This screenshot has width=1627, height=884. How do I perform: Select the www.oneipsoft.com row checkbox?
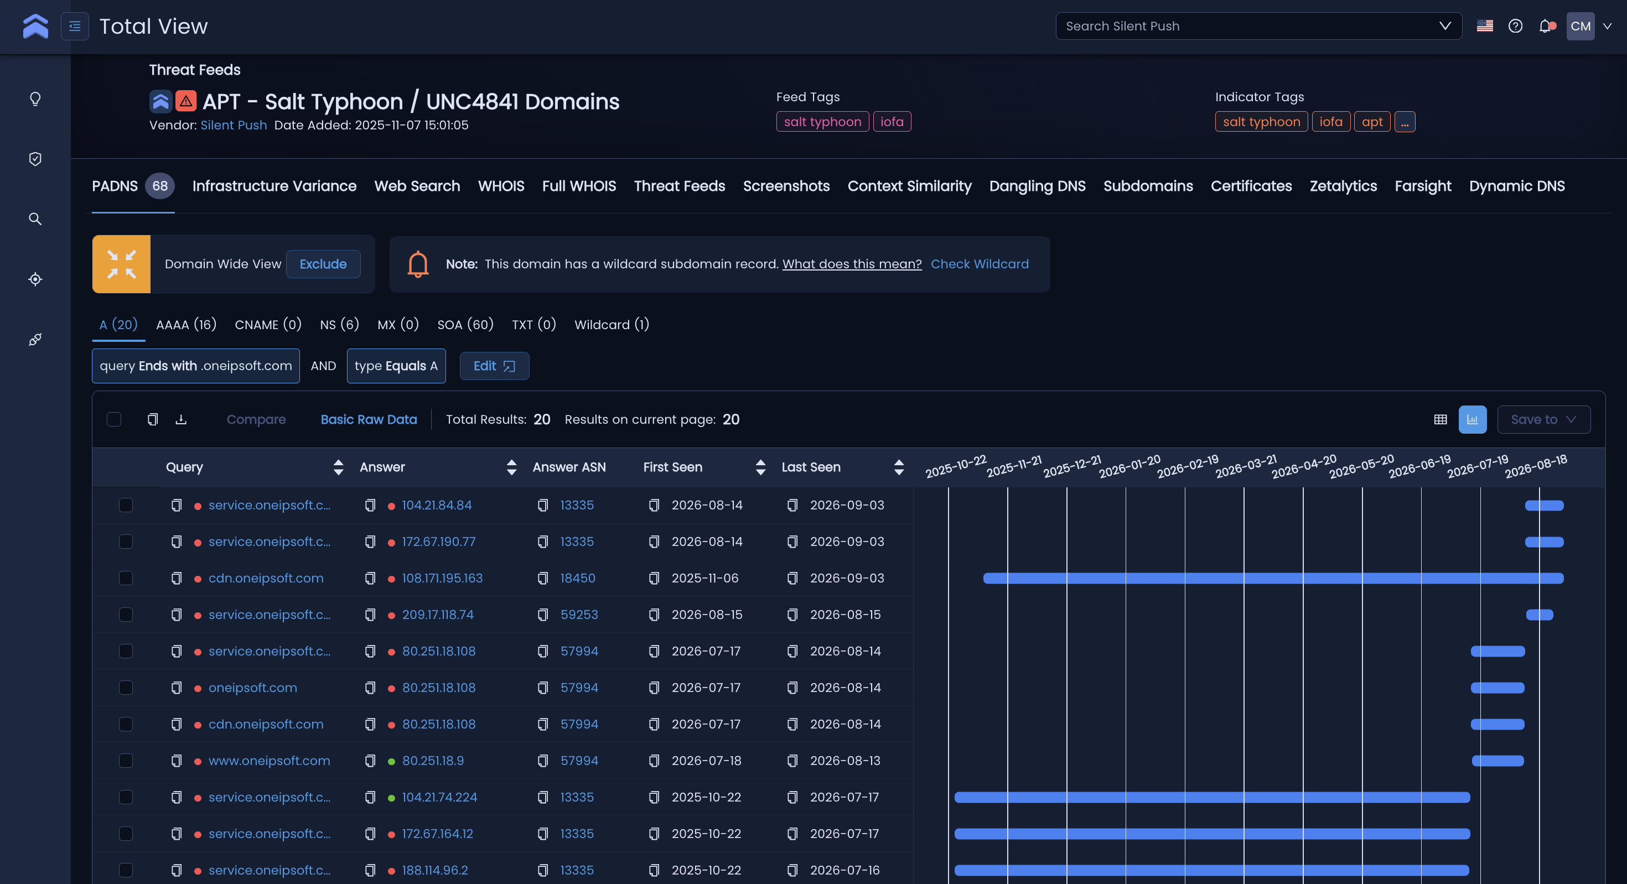point(126,761)
